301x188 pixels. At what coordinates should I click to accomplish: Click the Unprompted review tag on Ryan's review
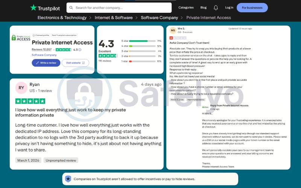click(x=61, y=161)
